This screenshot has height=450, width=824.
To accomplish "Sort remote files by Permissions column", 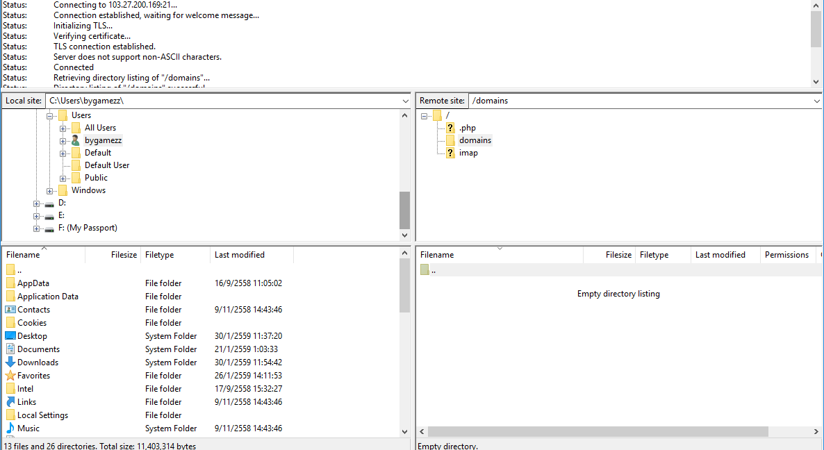I will 786,255.
